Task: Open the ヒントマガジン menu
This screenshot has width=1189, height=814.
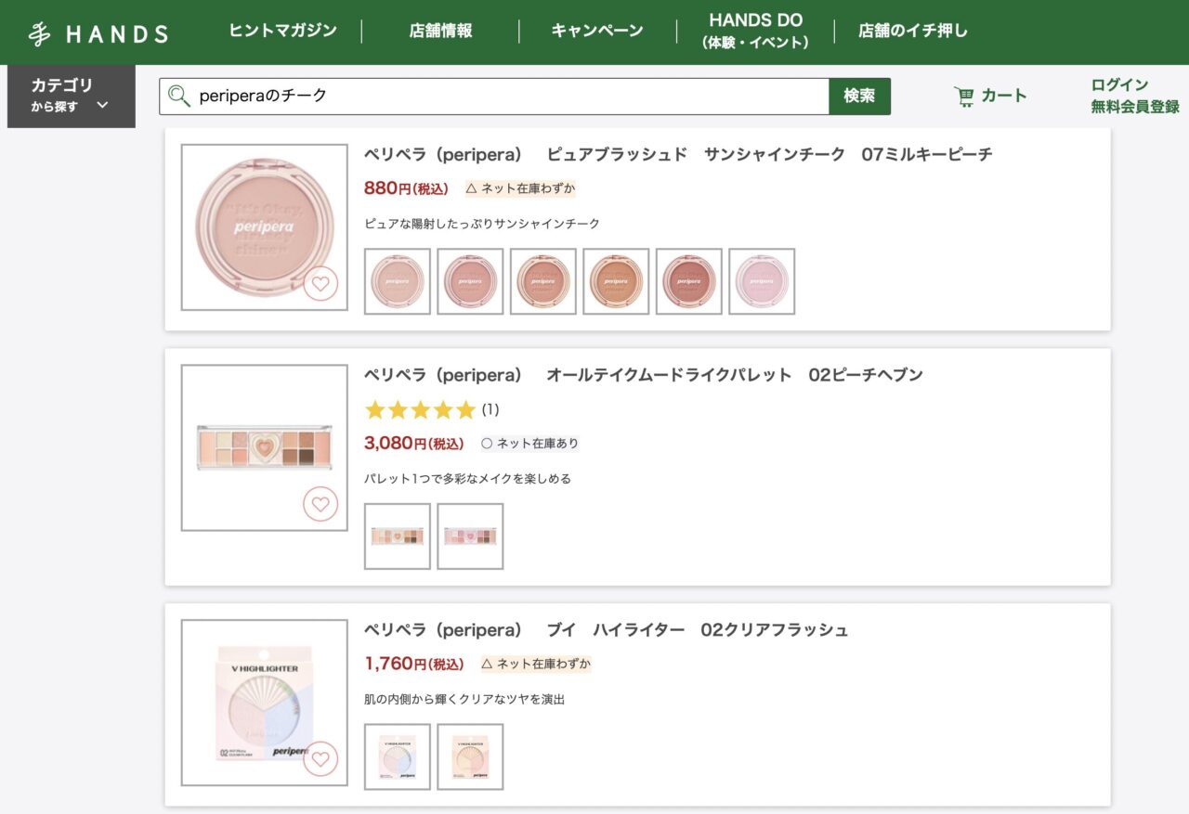Action: point(282,31)
